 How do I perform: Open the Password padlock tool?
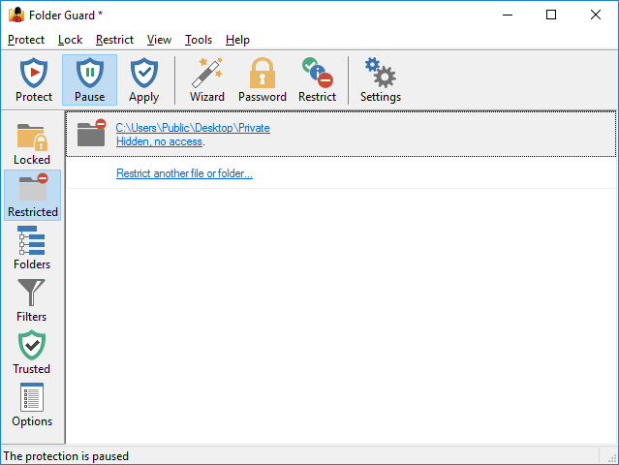pos(263,79)
